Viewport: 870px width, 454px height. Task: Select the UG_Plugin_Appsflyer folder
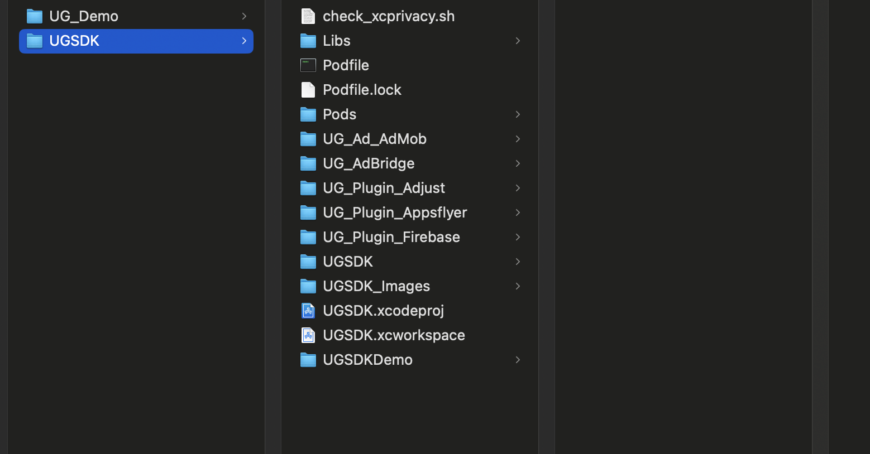tap(395, 212)
